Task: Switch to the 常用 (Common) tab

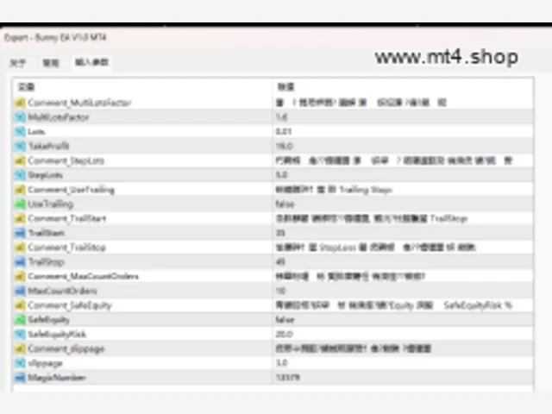Action: click(51, 63)
